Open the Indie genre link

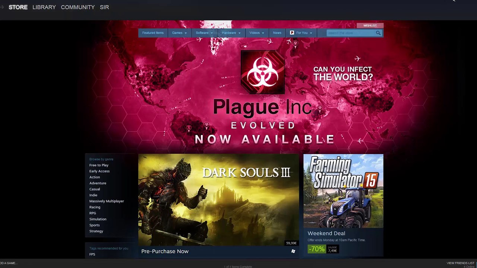click(x=93, y=195)
